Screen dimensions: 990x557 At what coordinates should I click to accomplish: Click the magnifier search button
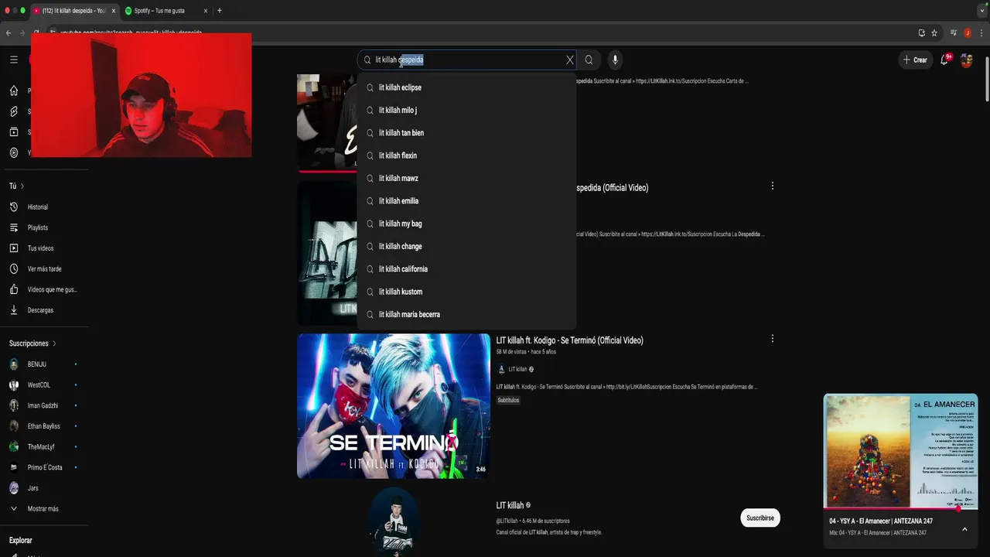[x=589, y=60]
